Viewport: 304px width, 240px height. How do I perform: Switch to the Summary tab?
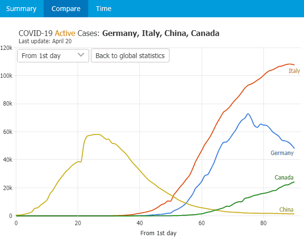tap(22, 9)
